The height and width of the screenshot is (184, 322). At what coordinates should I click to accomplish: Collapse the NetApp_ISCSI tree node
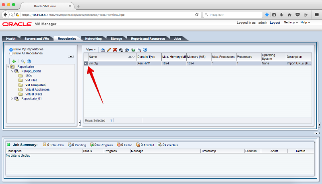pyautogui.click(x=12, y=71)
